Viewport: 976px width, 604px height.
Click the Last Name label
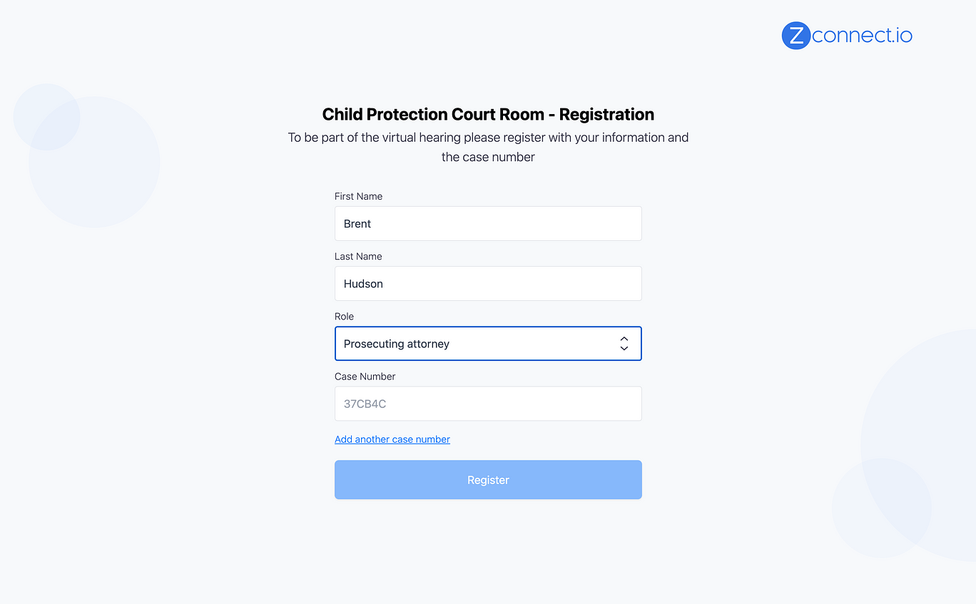[358, 256]
